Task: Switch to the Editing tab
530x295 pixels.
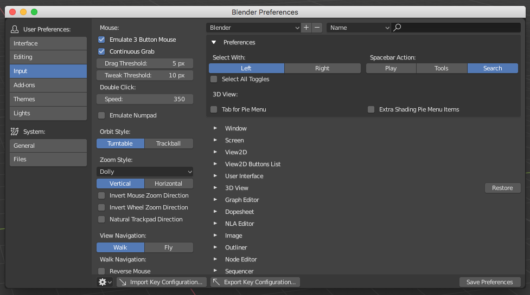Action: pyautogui.click(x=48, y=57)
